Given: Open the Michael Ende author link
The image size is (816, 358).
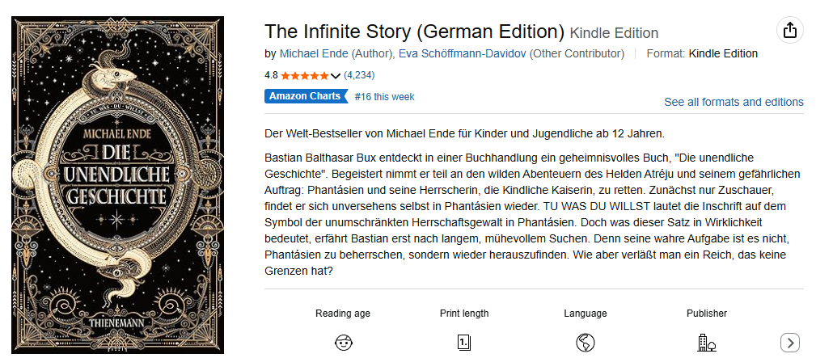Looking at the screenshot, I should [314, 54].
